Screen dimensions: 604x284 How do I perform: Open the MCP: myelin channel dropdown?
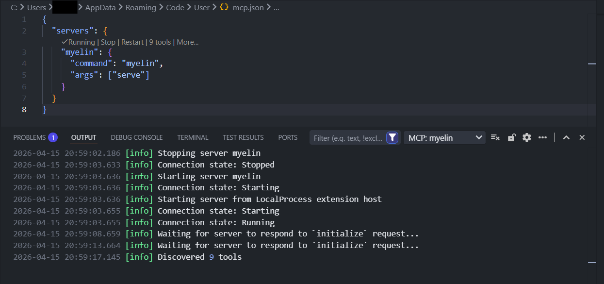pos(444,137)
